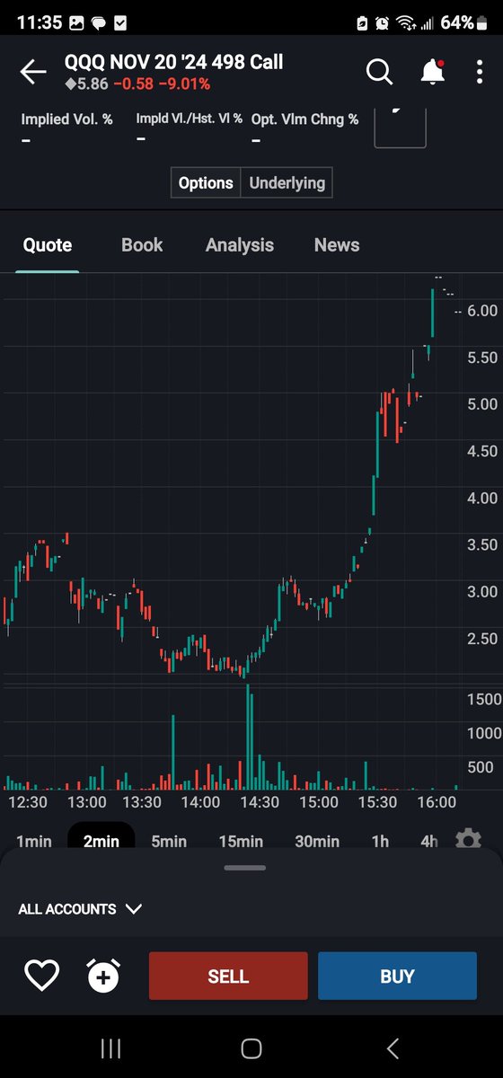Open the three-dot overflow menu
Viewport: 503px width, 1078px height.
478,72
